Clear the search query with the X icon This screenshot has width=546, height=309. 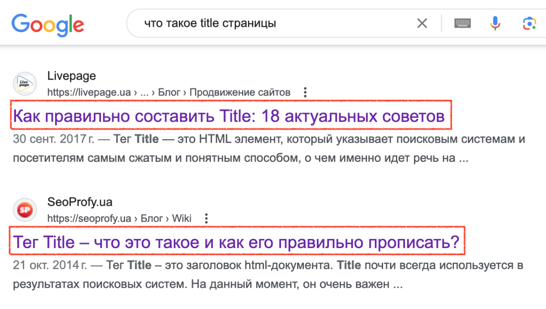click(422, 23)
